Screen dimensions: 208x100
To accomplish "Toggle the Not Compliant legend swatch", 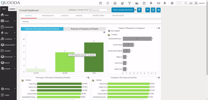I will 109,31.
